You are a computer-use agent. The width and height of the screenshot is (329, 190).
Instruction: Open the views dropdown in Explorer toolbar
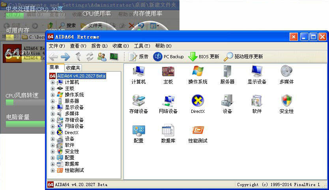tap(155, 26)
